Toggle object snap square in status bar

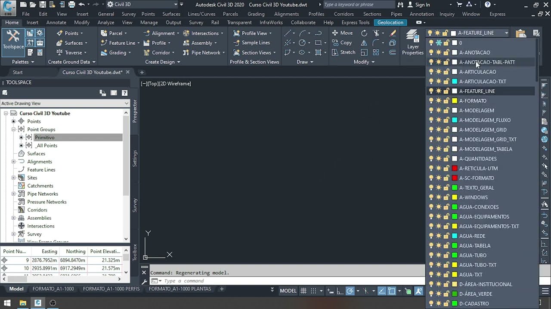[391, 291]
